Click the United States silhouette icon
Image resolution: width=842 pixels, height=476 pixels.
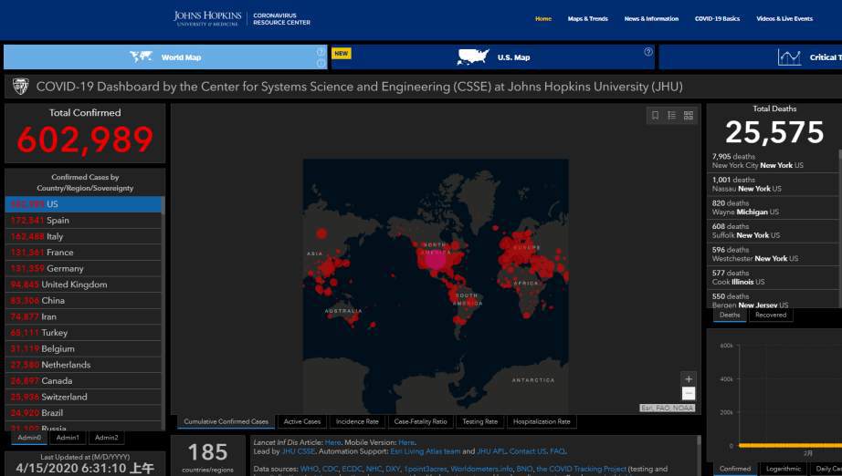[473, 57]
